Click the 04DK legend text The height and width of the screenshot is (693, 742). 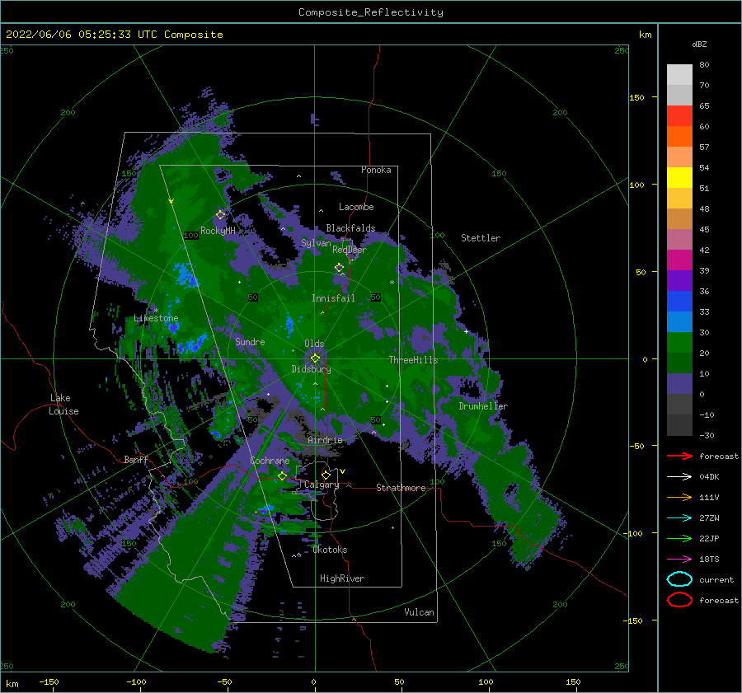click(709, 476)
